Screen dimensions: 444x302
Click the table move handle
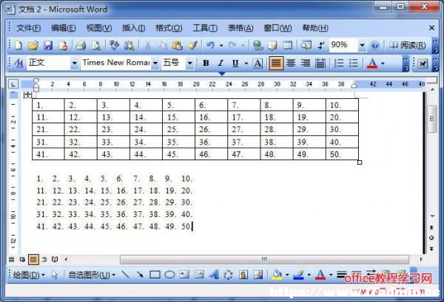(x=27, y=95)
